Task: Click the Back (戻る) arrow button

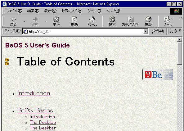Action: click(x=13, y=22)
